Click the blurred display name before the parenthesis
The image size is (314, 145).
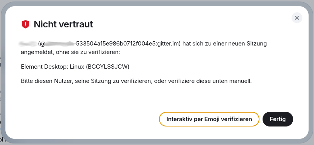[x=28, y=44]
